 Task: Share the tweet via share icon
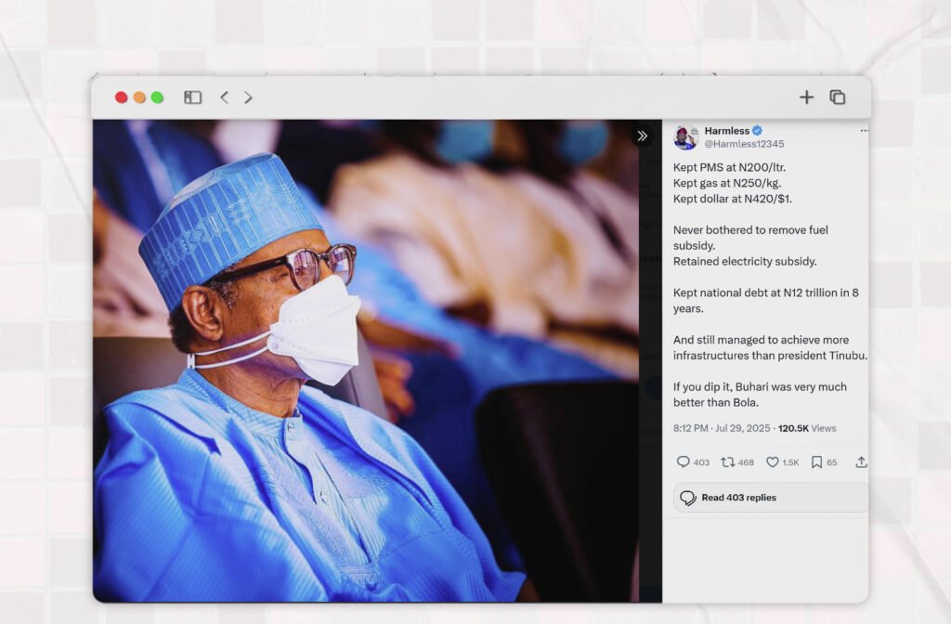[861, 462]
